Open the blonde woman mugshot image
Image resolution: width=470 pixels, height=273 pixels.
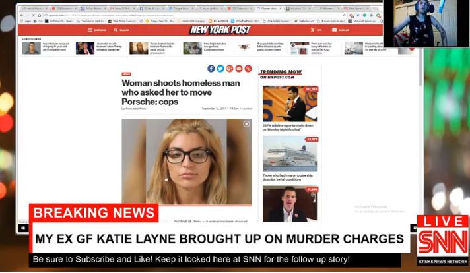click(186, 162)
